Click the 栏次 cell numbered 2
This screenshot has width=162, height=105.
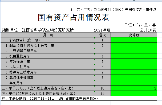[102, 45]
